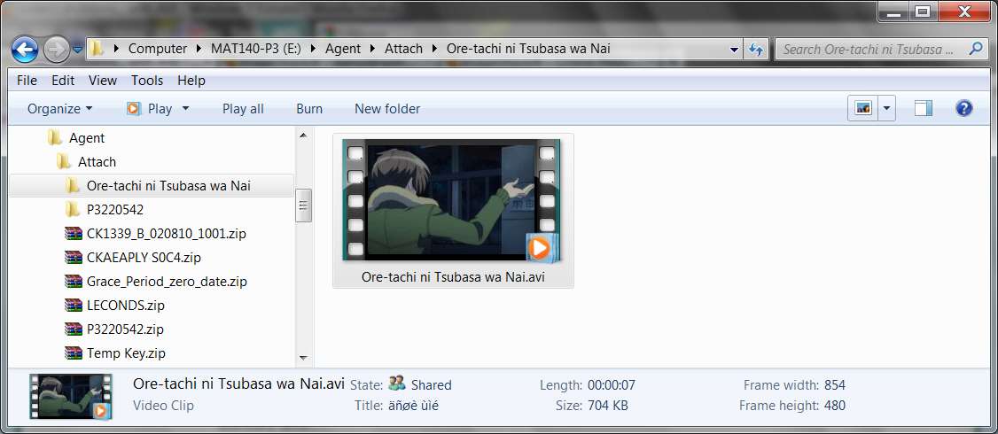Click the folder icon in address bar

pyautogui.click(x=97, y=49)
